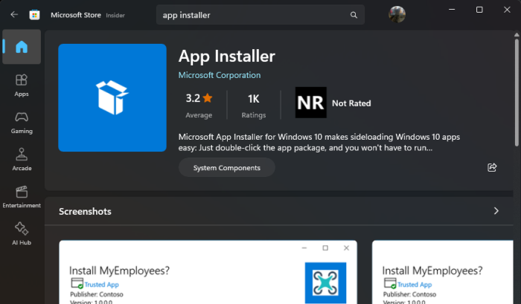
Task: Click the System Components button
Action: point(226,168)
